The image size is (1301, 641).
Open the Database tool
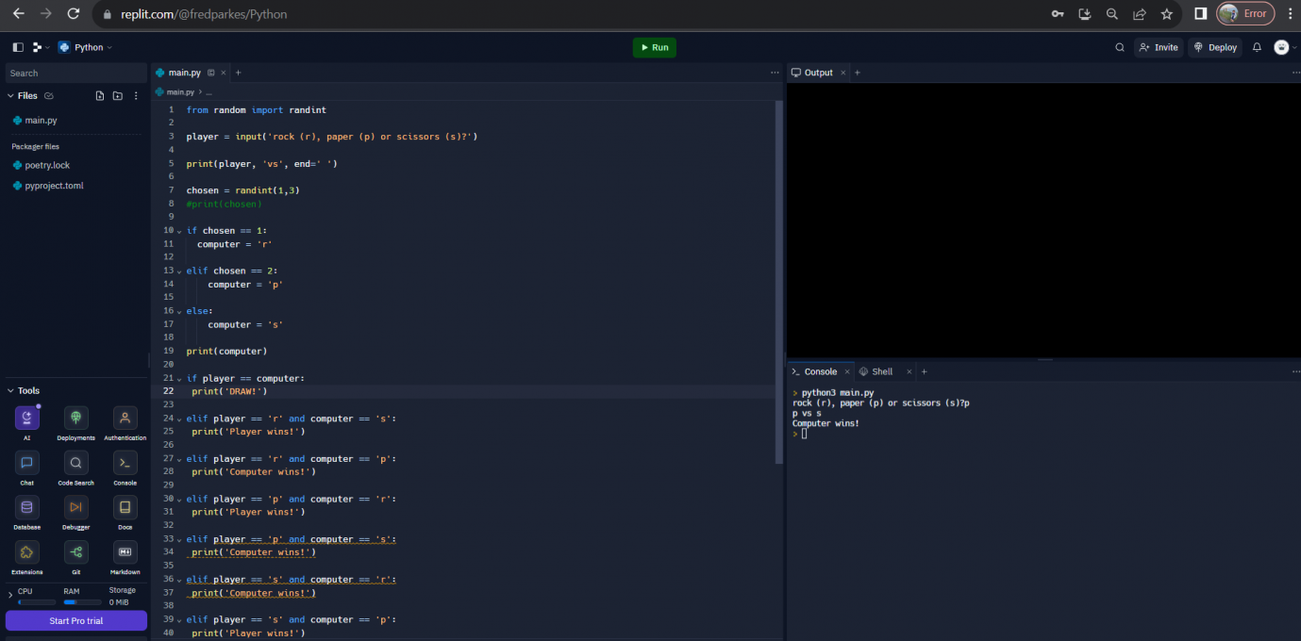click(26, 508)
